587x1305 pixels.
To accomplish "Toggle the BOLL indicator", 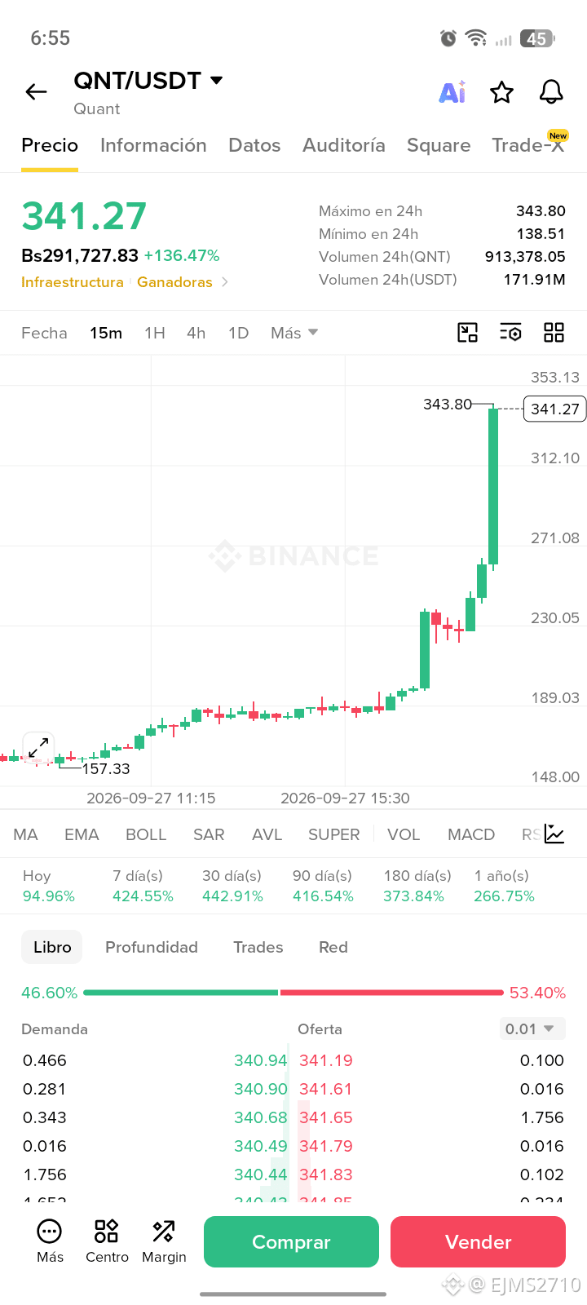I will click(x=146, y=834).
